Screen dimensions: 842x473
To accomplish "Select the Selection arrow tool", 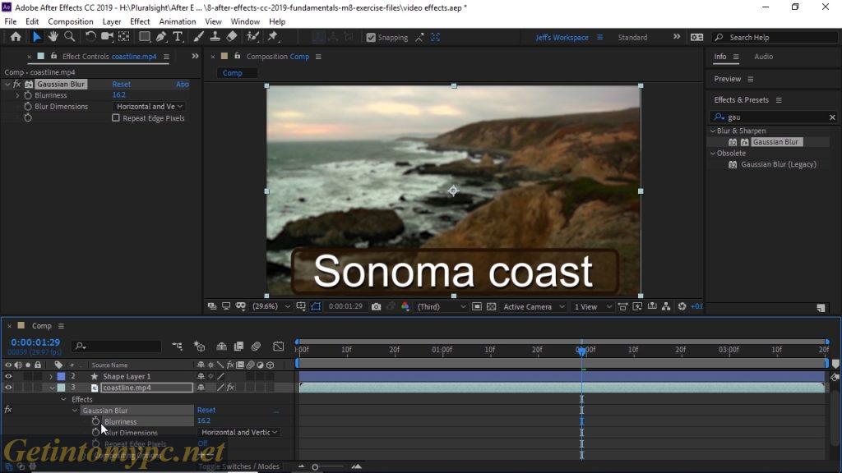I will 36,37.
